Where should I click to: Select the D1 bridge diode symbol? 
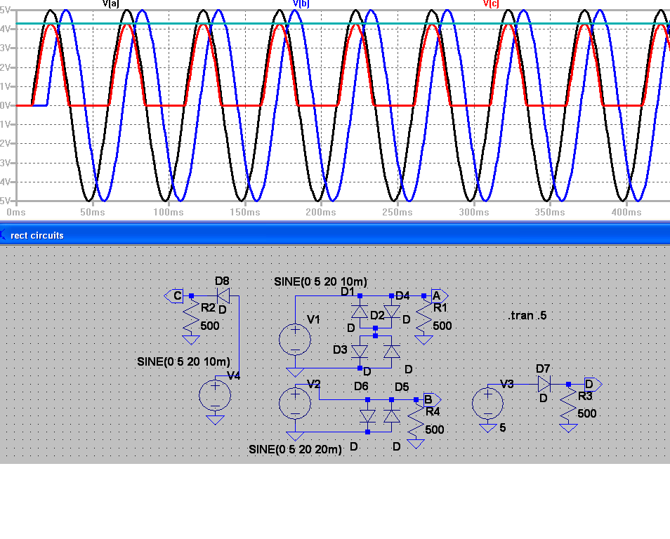click(360, 312)
